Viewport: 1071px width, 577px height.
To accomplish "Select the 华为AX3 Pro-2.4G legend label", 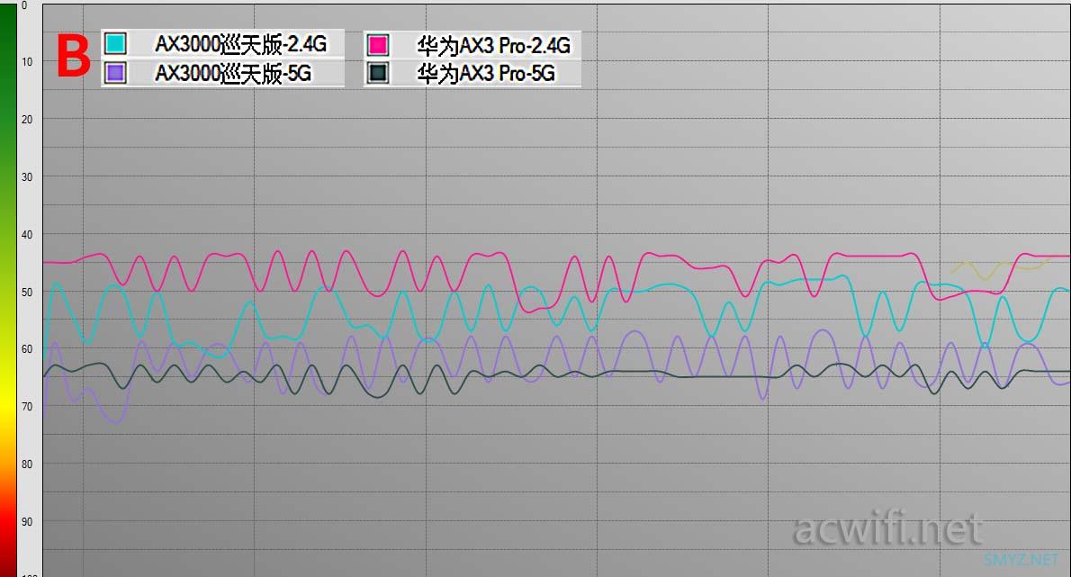I will pos(494,46).
